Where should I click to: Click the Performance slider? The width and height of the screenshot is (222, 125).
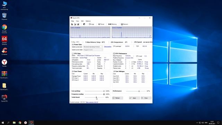[136, 91]
